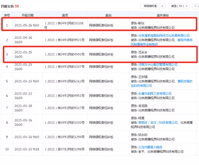Click the hearing date 2021-05-26 9:00

(27, 25)
